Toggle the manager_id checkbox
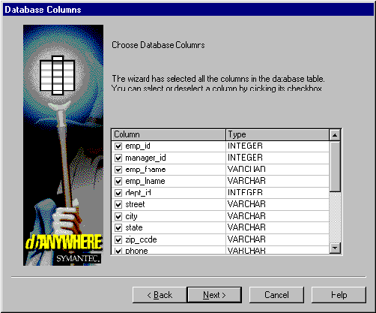376x313 pixels. 118,158
